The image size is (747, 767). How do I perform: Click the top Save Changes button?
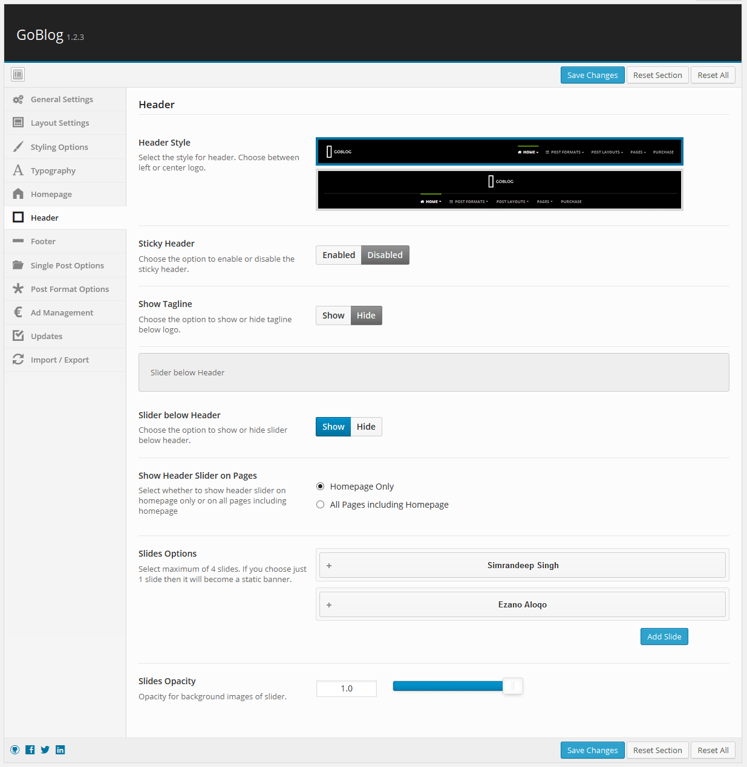[x=593, y=75]
